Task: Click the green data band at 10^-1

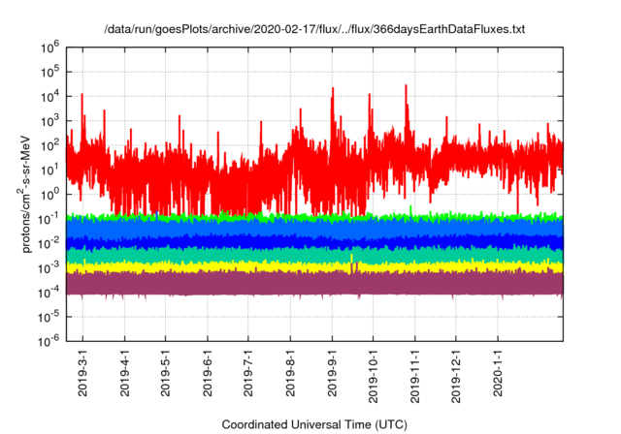Action: 314,217
